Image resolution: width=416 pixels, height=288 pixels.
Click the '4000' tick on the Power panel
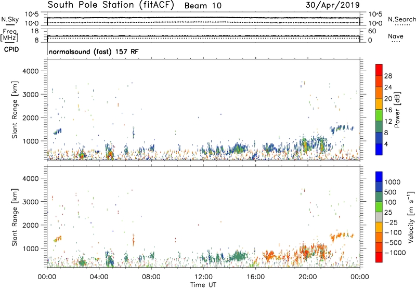30,71
